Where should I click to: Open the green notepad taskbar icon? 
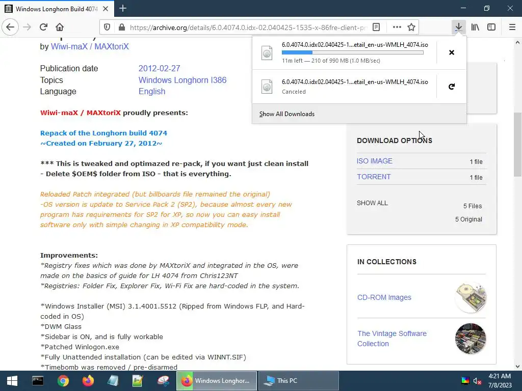coord(138,381)
